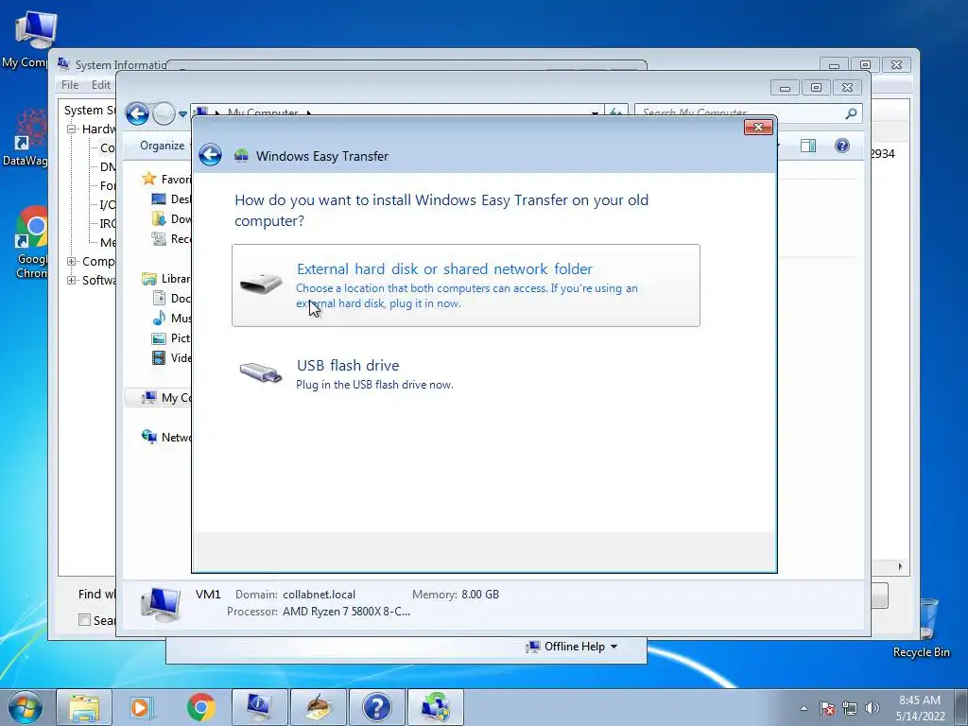Open recent locations dropdown in Explorer
Screen dimensions: 968x726
(x=182, y=114)
